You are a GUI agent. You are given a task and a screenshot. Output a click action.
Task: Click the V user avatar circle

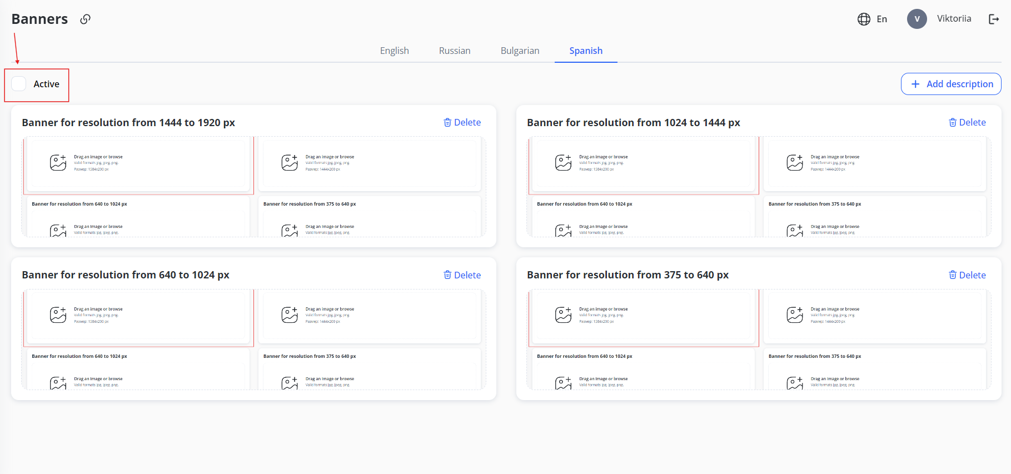tap(917, 19)
